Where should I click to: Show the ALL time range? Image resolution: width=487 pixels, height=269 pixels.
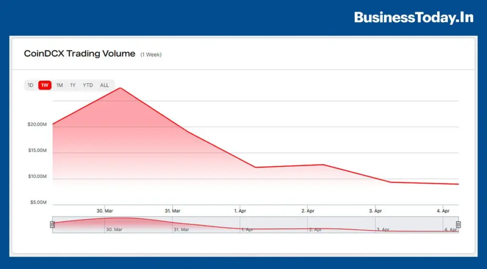pos(104,85)
